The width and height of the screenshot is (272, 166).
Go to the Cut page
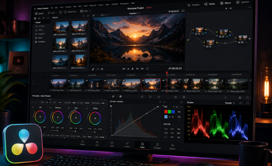[97, 143]
